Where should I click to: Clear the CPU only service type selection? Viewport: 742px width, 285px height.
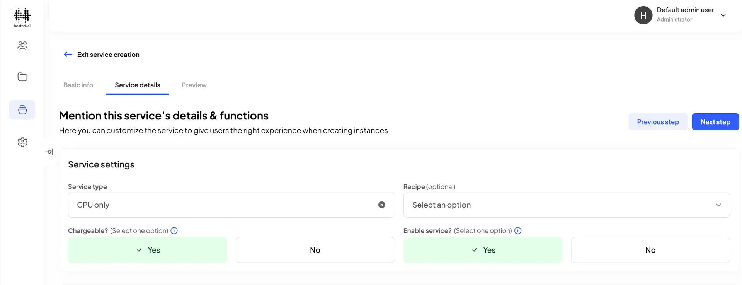381,205
